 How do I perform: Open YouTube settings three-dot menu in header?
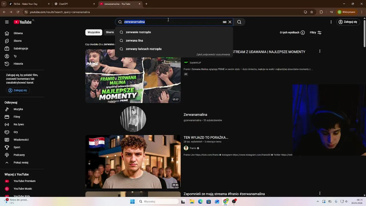click(x=331, y=22)
